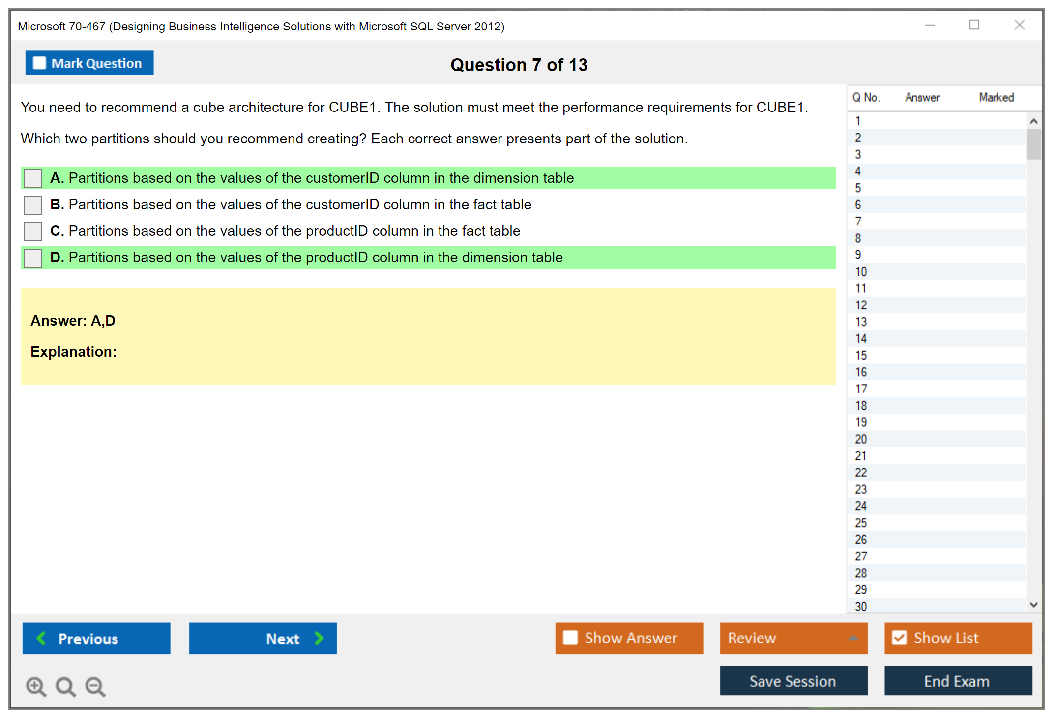Select question 13 in the question list
Image resolution: width=1057 pixels, height=722 pixels.
860,322
